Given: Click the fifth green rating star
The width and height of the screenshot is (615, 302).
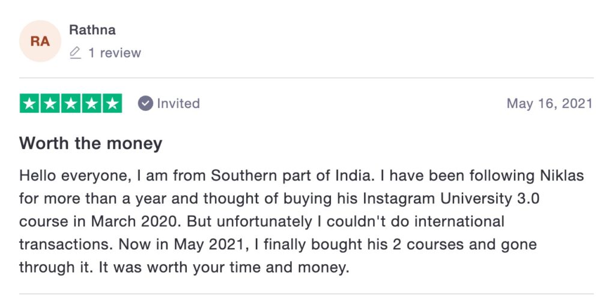Looking at the screenshot, I should coord(112,104).
